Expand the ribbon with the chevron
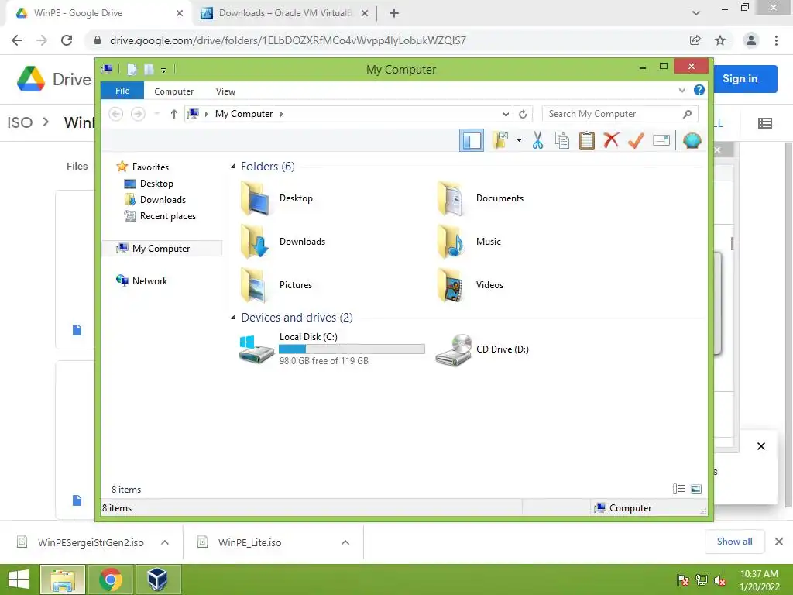Screen dimensions: 793x595 (681, 90)
